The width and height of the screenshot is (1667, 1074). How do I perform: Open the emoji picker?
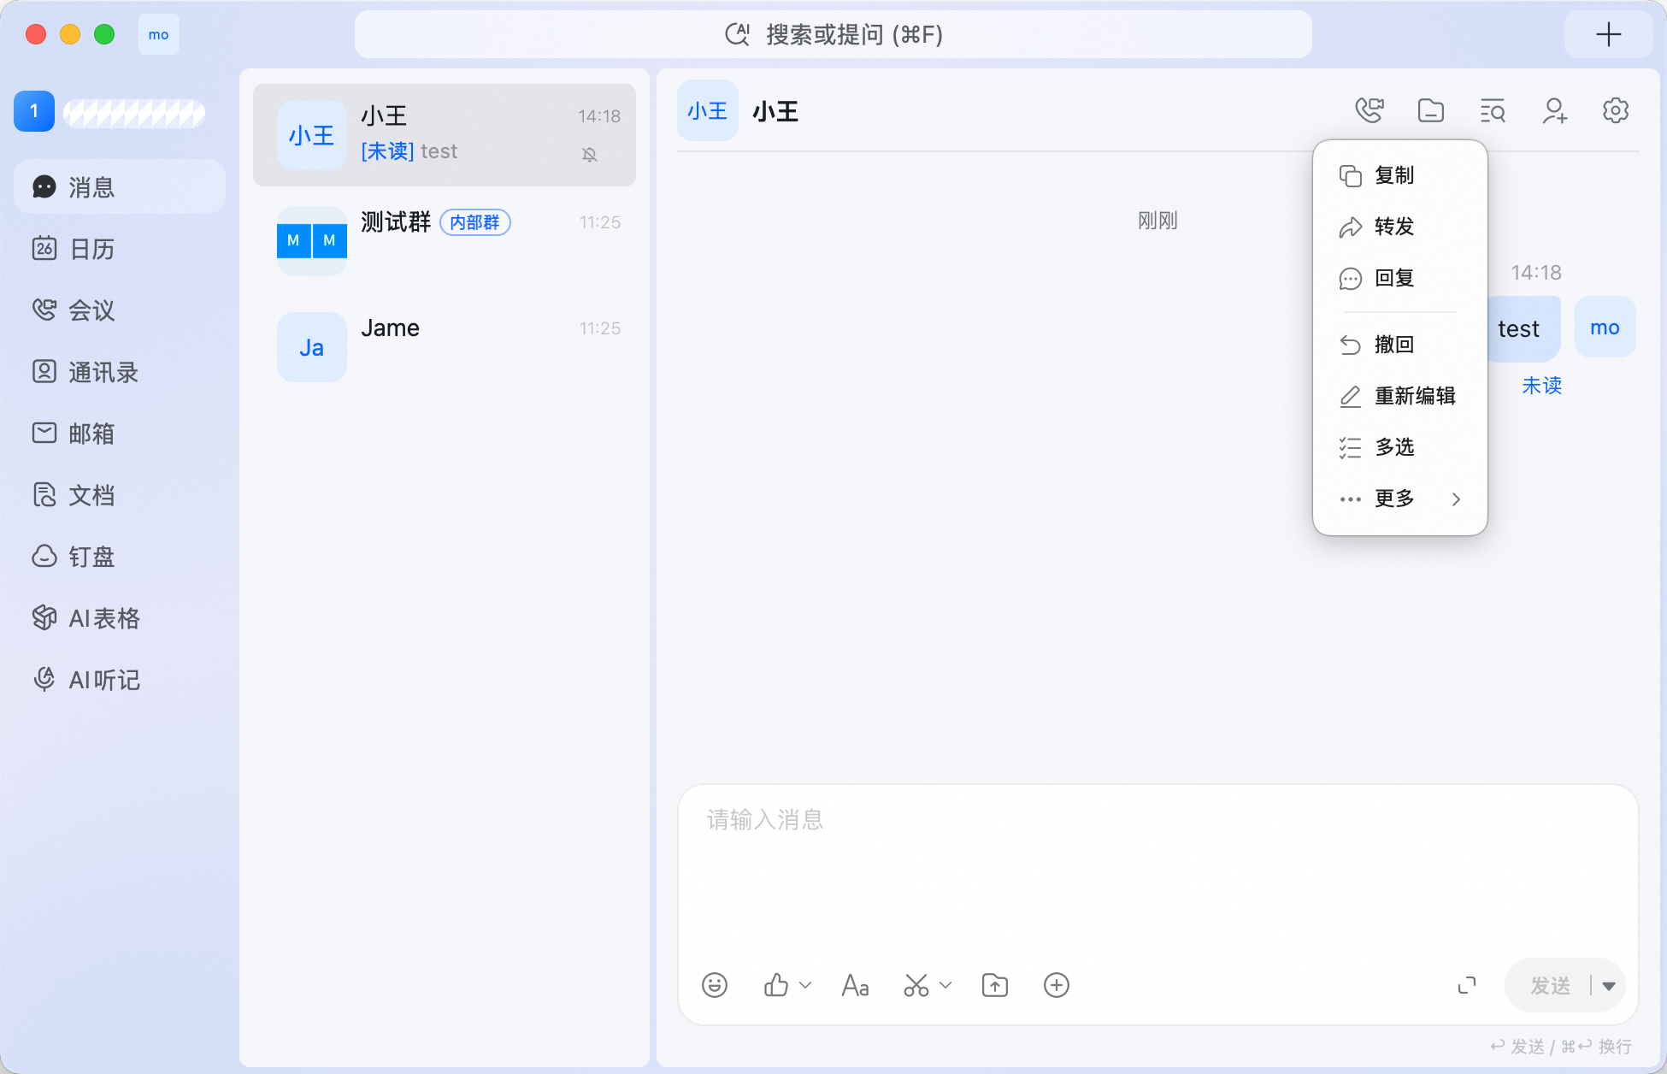click(715, 985)
